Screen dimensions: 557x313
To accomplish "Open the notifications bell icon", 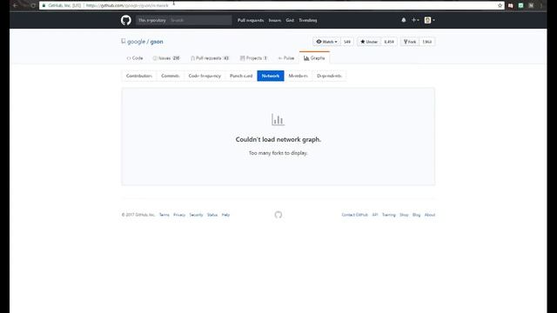I will click(404, 20).
